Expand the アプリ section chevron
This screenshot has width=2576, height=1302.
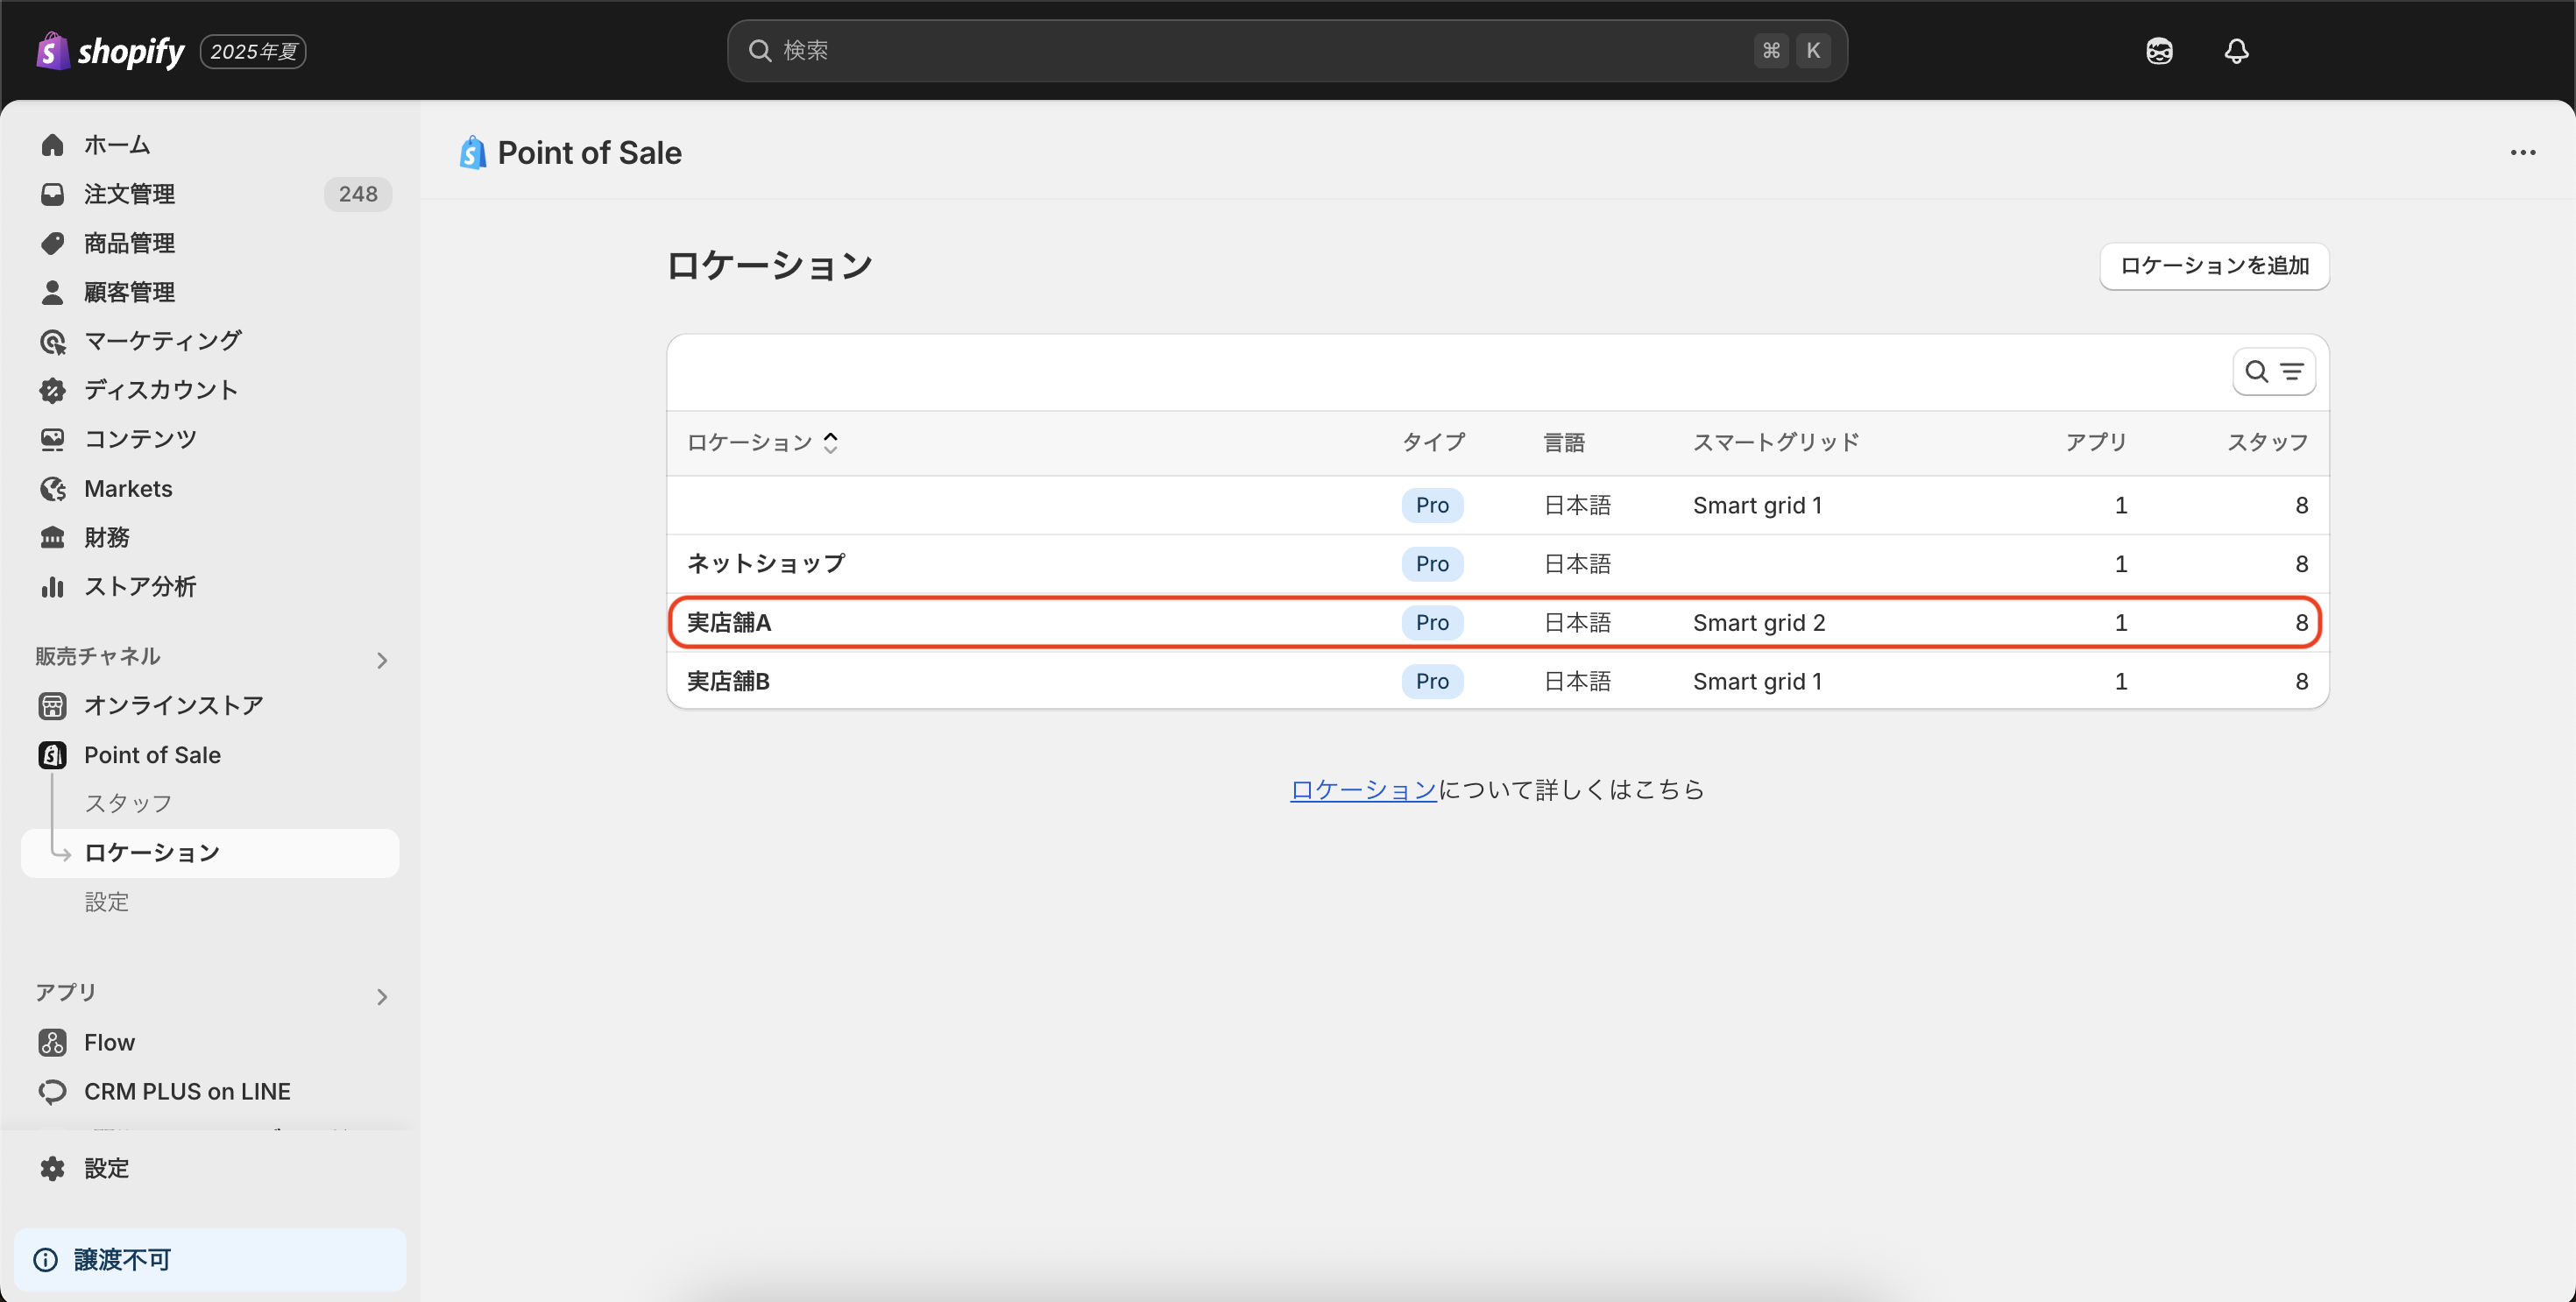[381, 996]
